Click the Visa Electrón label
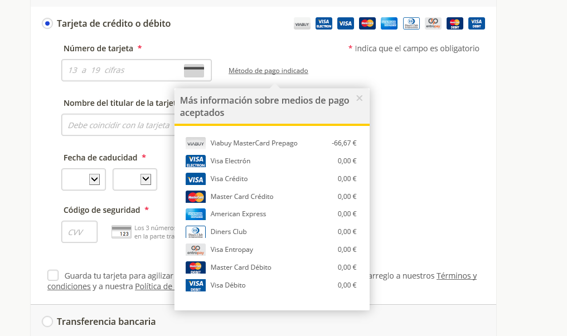The width and height of the screenshot is (567, 336). [x=230, y=161]
